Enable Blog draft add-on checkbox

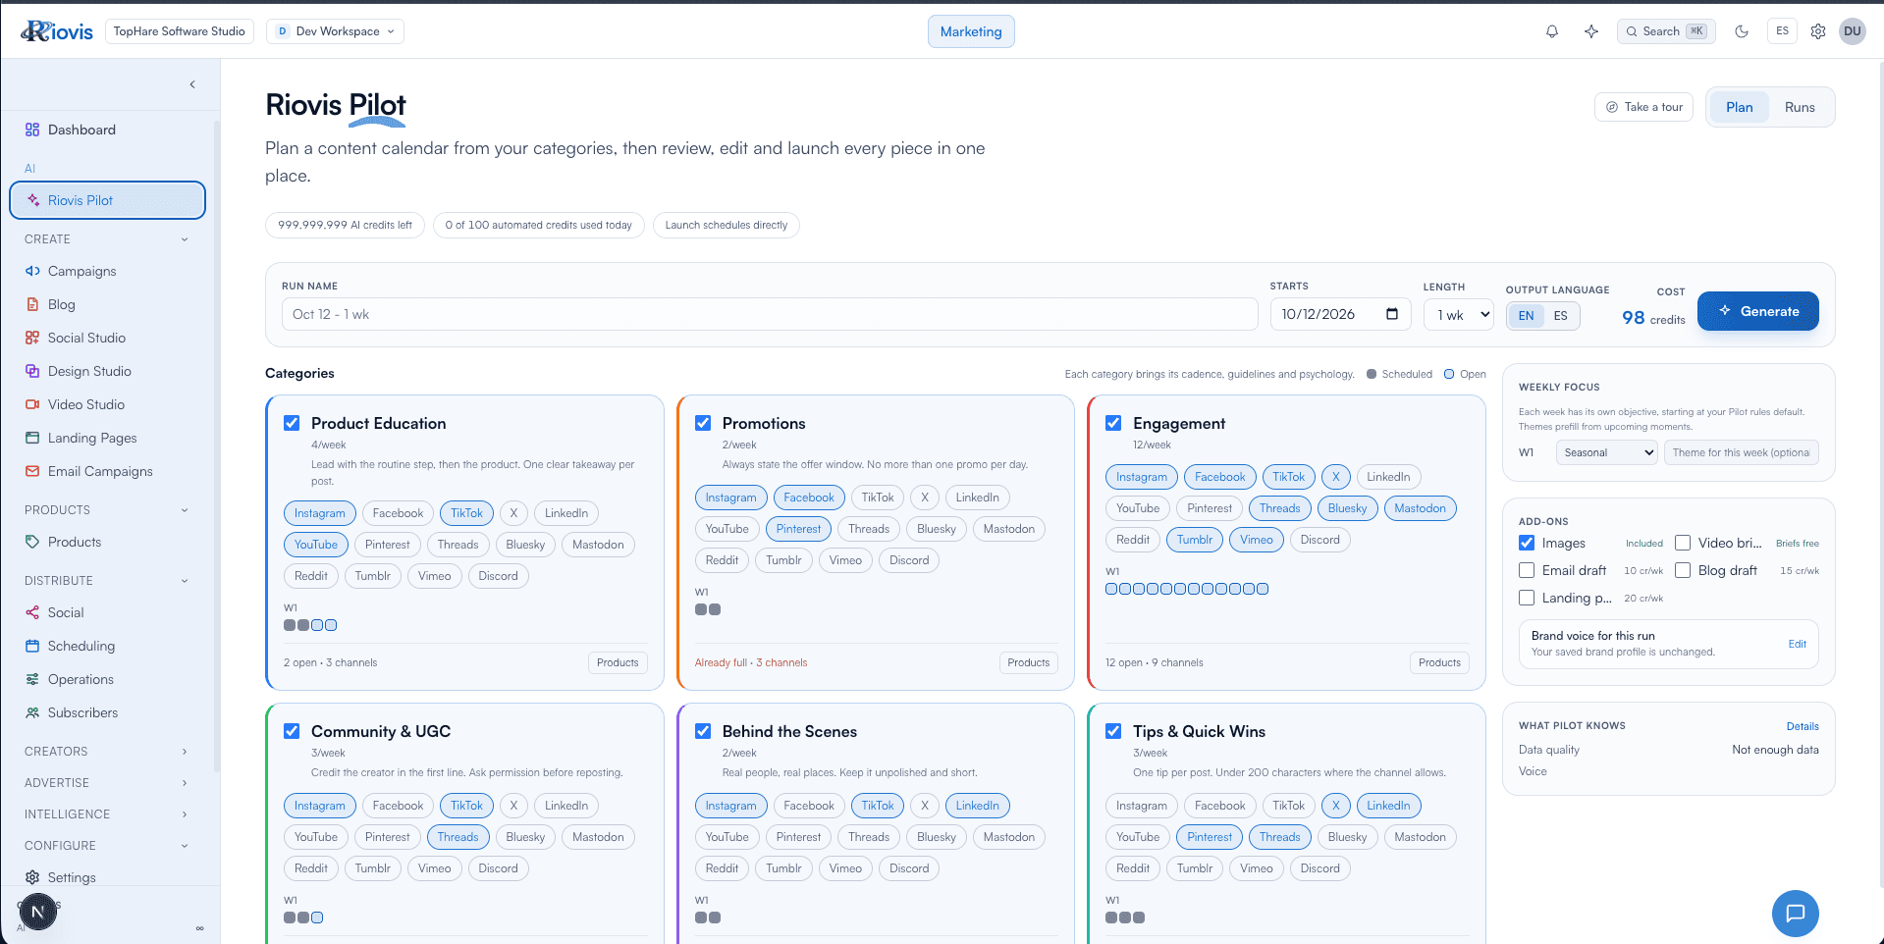(1683, 570)
